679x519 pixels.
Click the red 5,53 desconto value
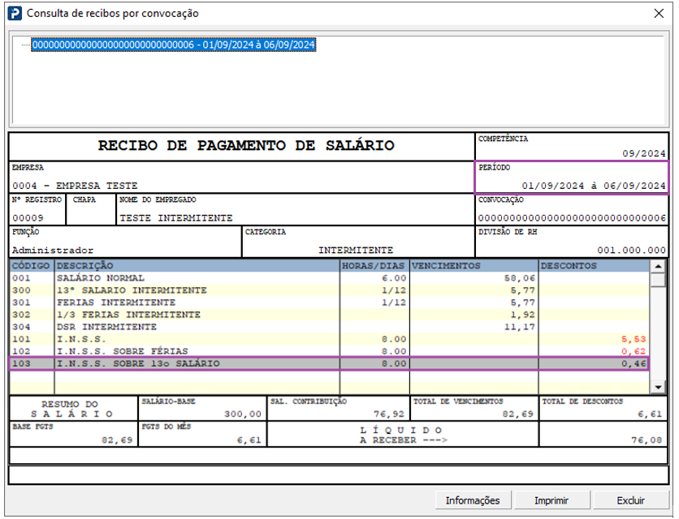[x=634, y=339]
